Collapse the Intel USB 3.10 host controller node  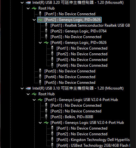(x=22, y=88)
